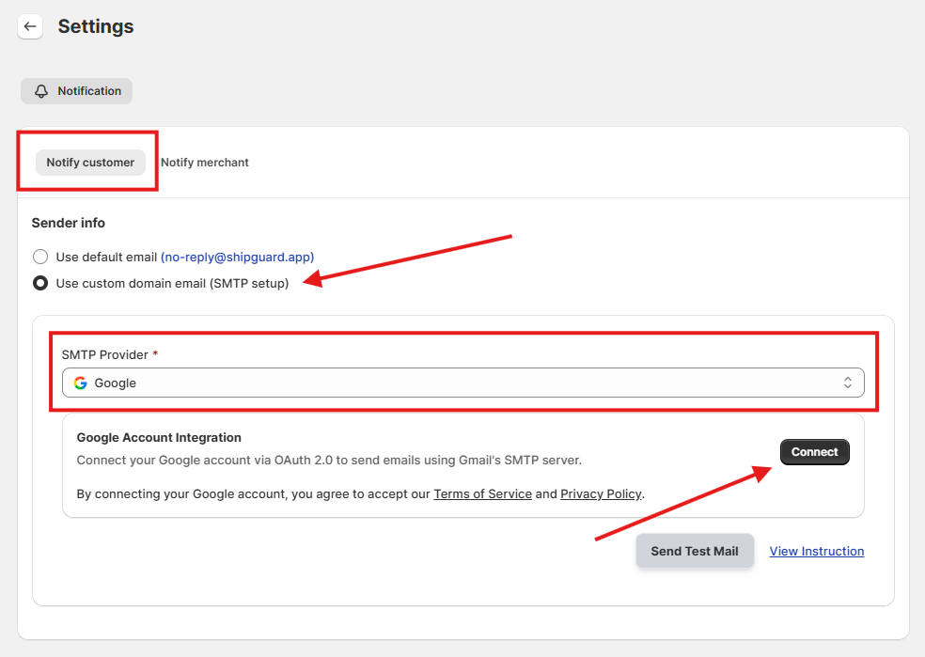Click the Use custom domain email (SMTP setup) label
The height and width of the screenshot is (657, 925).
pyautogui.click(x=172, y=283)
